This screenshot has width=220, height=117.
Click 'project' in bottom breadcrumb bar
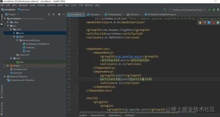(83, 115)
